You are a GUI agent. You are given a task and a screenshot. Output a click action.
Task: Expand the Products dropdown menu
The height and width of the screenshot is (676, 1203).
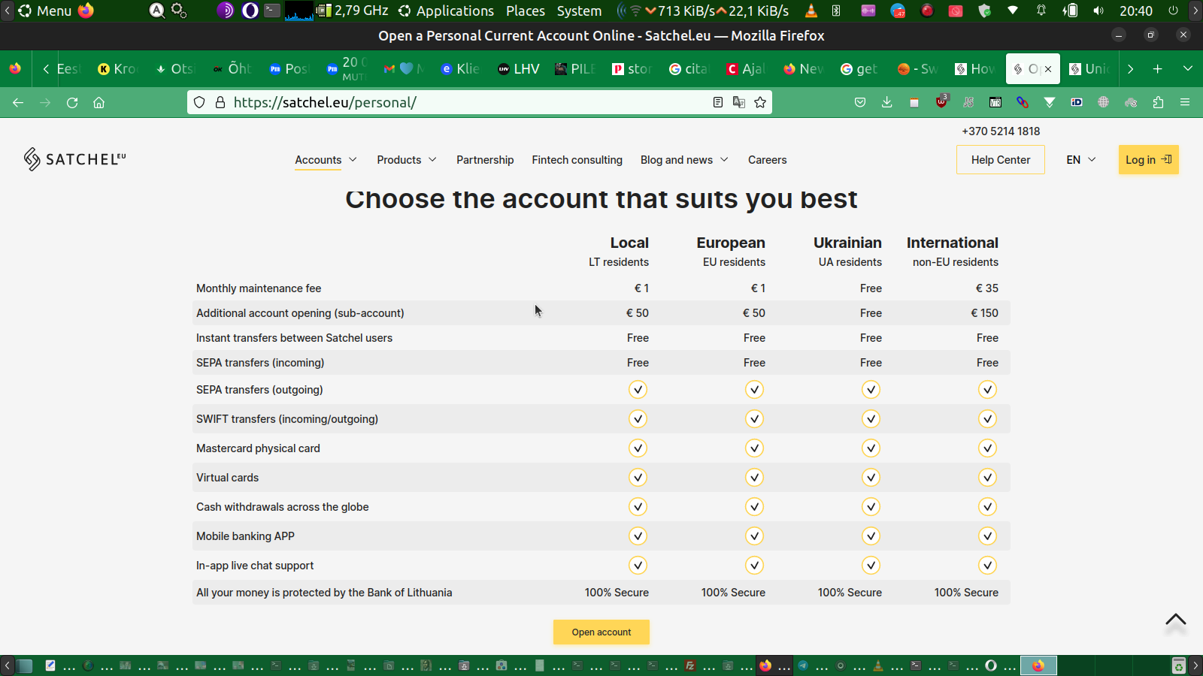pyautogui.click(x=406, y=160)
